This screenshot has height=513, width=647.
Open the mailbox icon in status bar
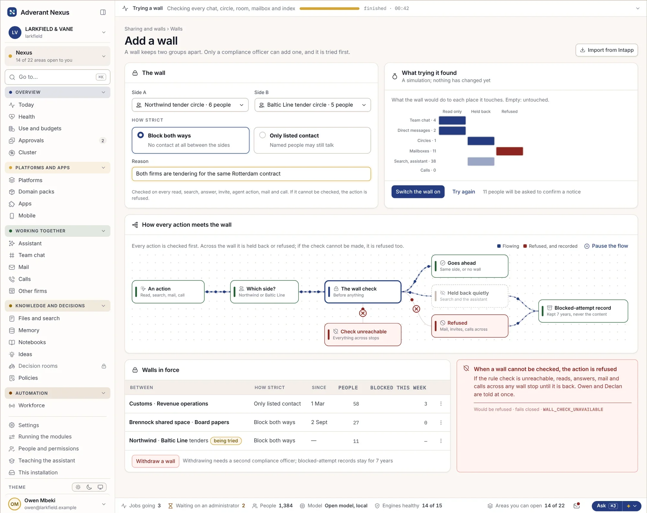576,506
